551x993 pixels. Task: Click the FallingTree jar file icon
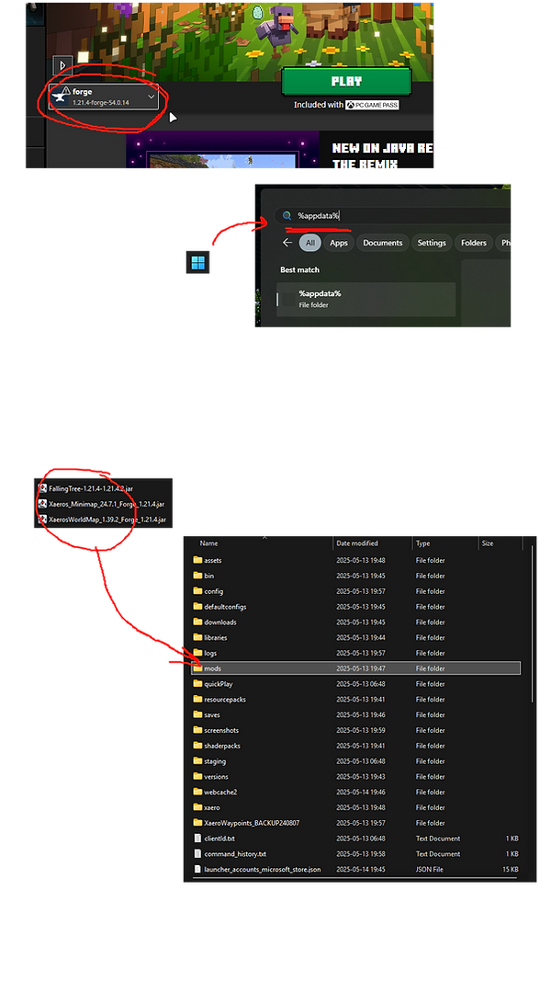[x=42, y=488]
